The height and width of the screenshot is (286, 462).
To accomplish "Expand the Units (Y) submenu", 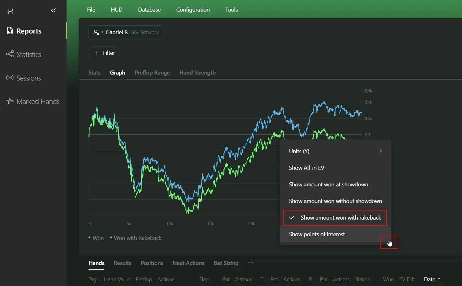I will [335, 151].
